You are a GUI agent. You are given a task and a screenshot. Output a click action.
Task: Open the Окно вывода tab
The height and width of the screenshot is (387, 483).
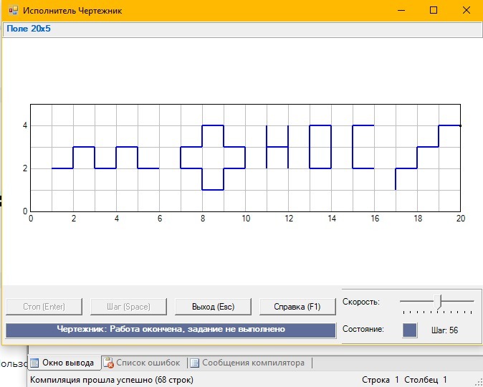[x=64, y=363]
